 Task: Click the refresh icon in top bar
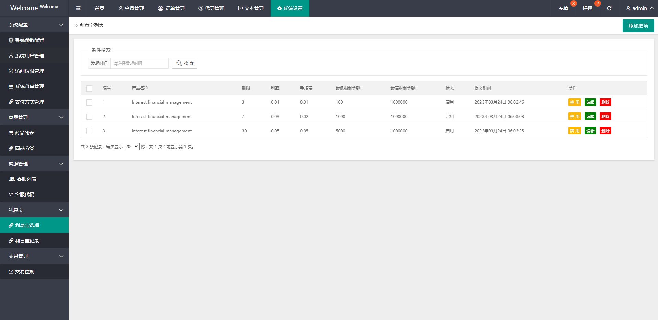pyautogui.click(x=609, y=8)
